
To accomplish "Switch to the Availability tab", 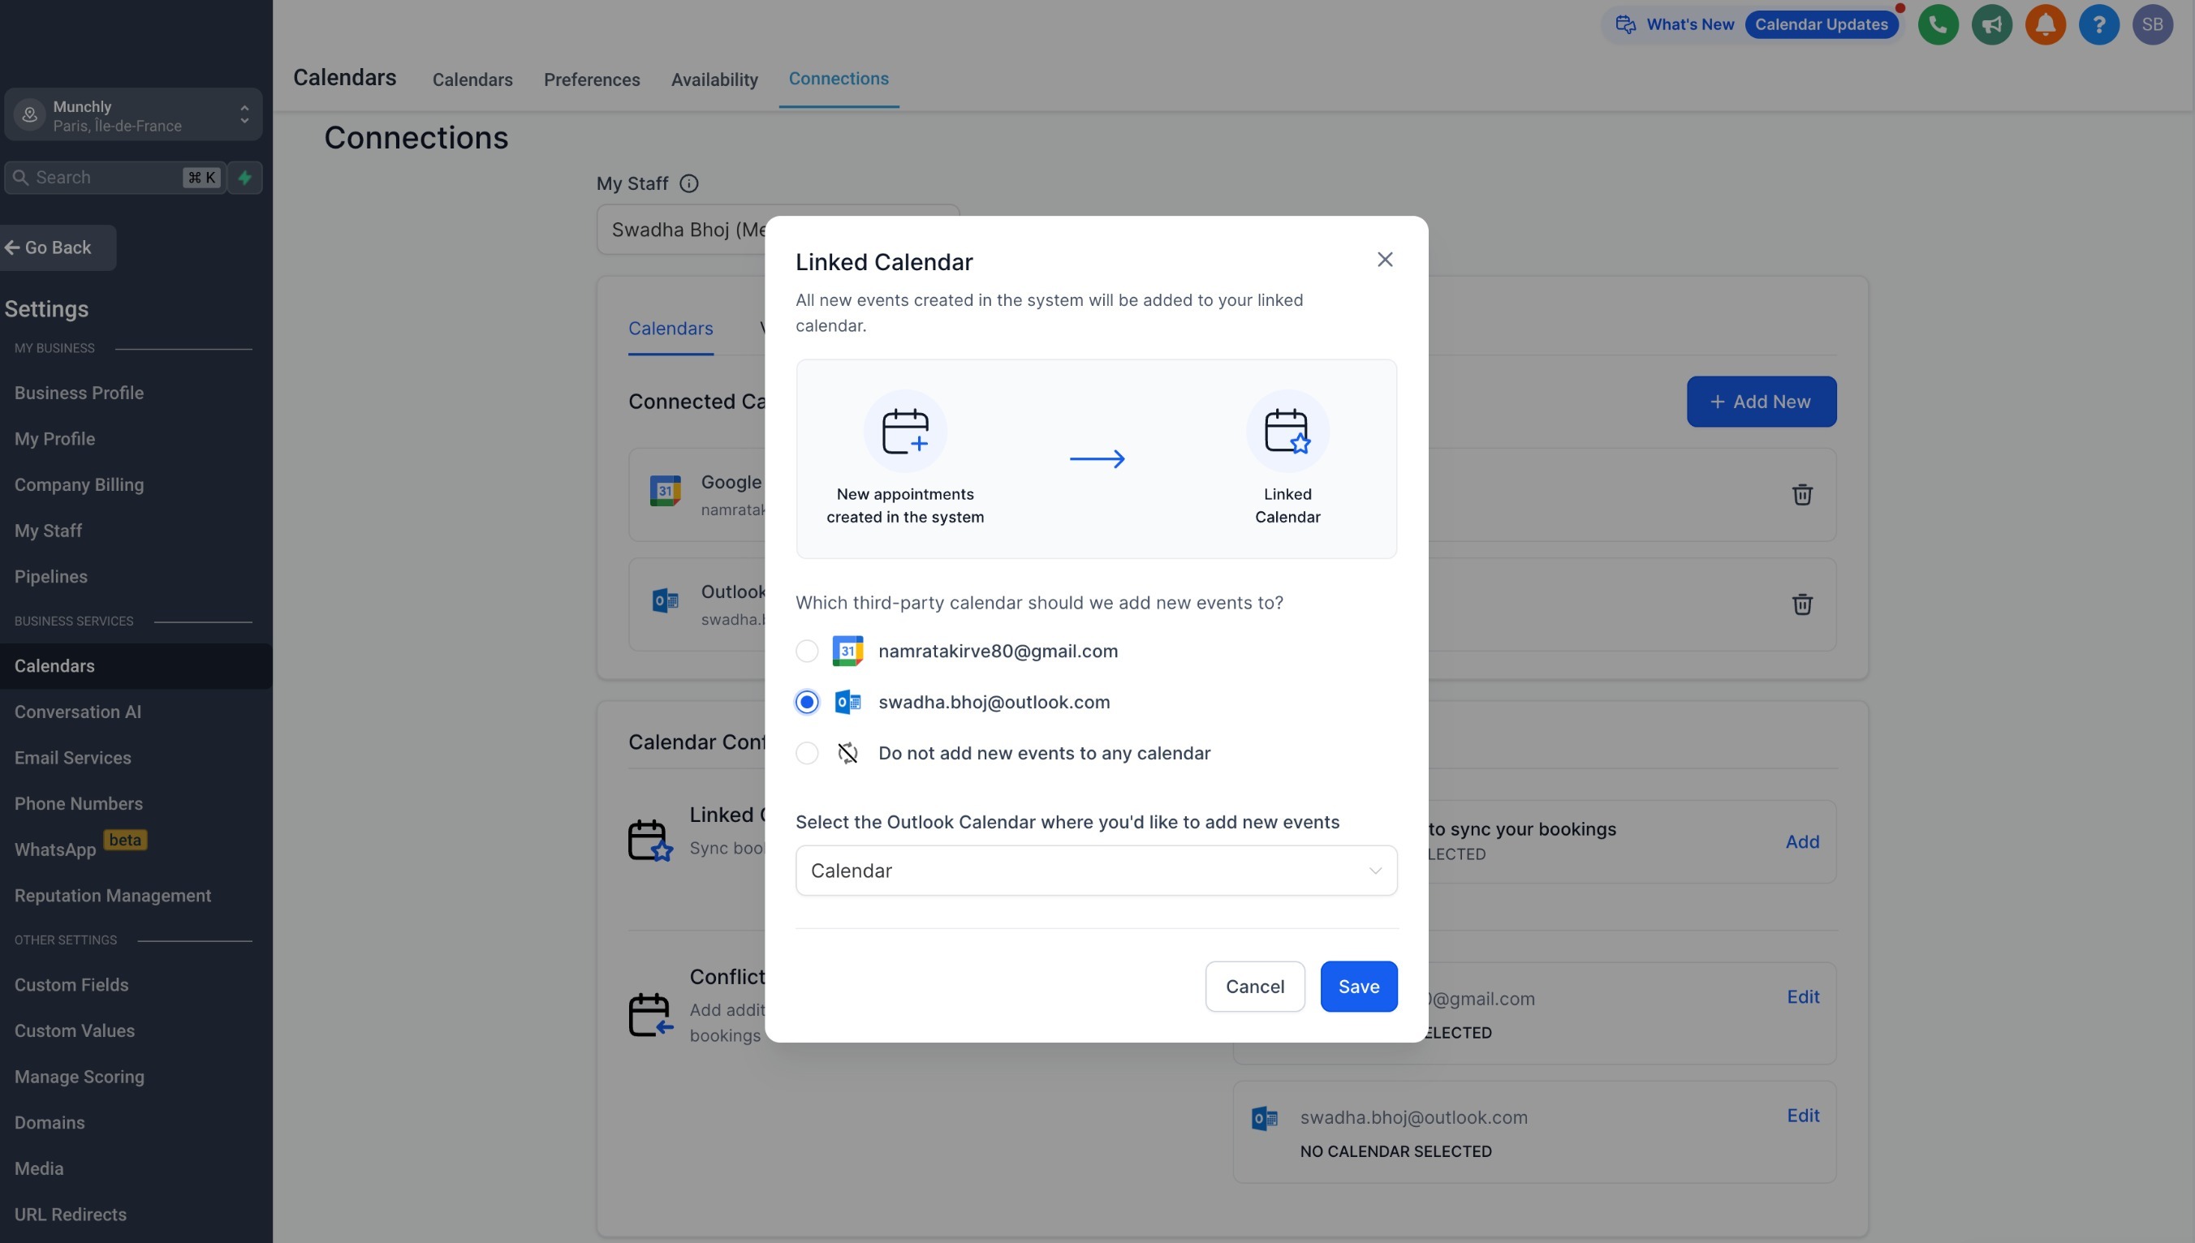I will pos(714,80).
